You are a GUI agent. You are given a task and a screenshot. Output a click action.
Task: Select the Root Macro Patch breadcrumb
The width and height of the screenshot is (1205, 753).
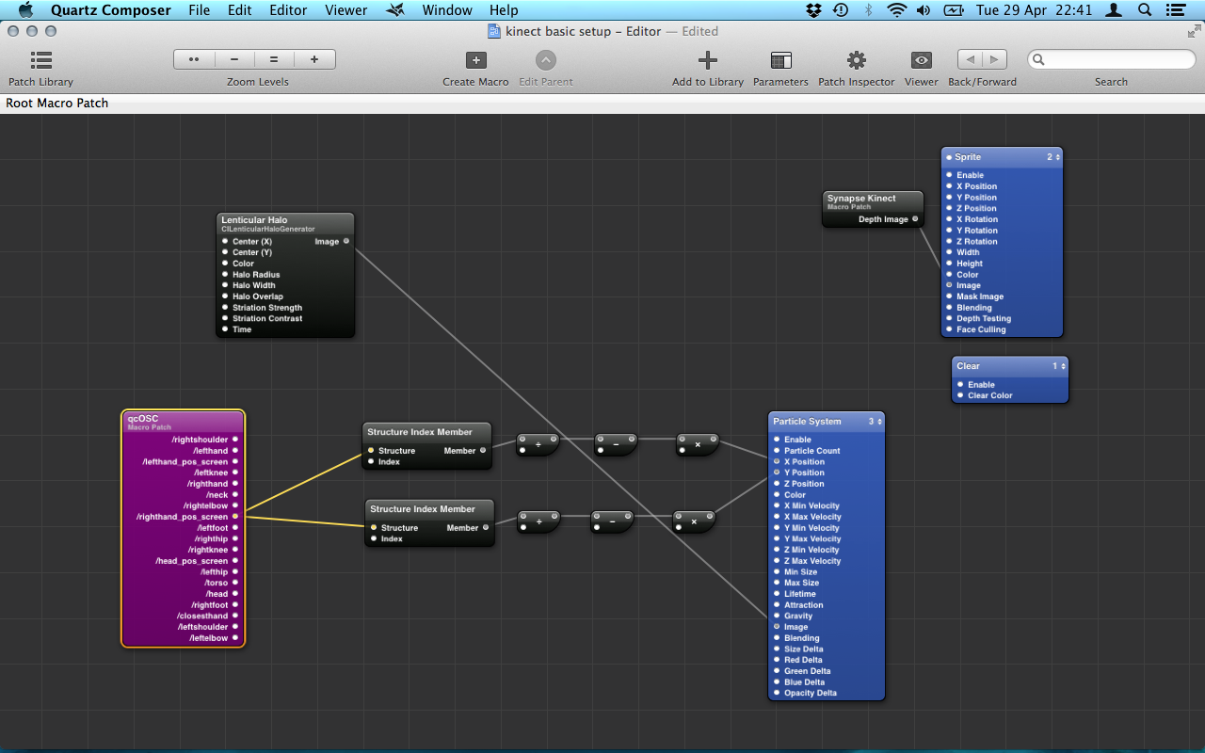(57, 104)
